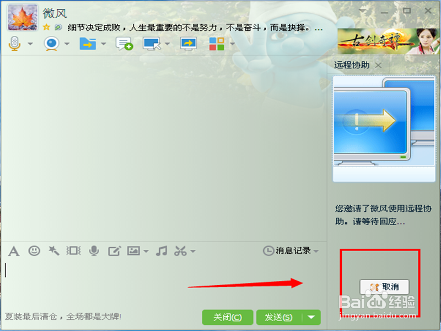Open the QQ apps panel
This screenshot has height=331, width=441.
click(x=217, y=43)
